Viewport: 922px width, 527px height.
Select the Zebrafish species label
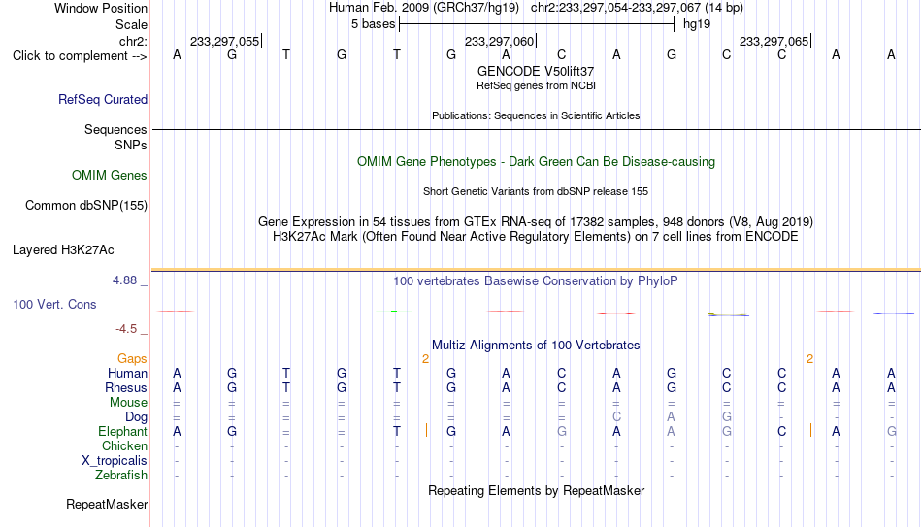pos(121,476)
